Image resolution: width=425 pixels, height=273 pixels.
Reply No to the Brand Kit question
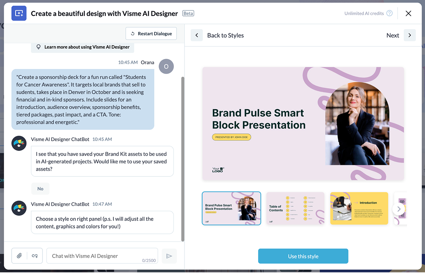click(x=40, y=188)
